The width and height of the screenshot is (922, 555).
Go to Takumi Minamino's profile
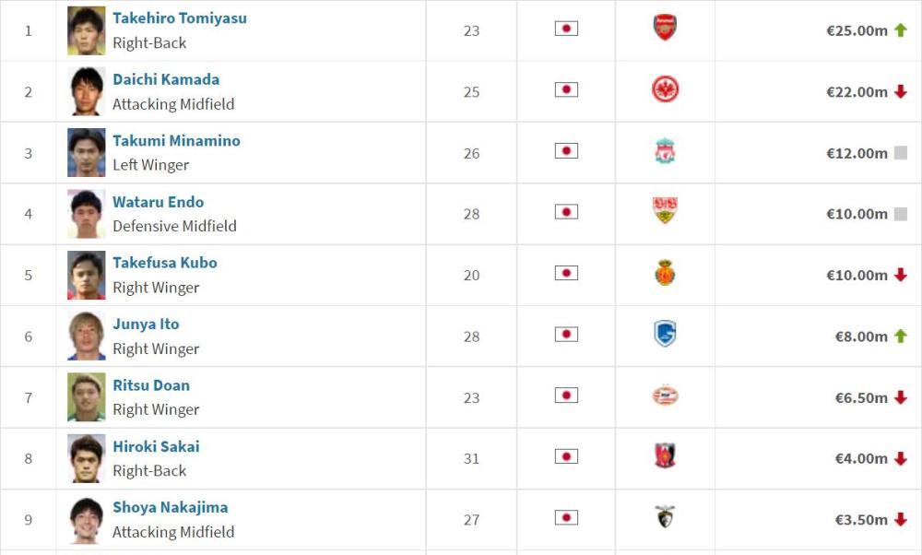tap(176, 140)
